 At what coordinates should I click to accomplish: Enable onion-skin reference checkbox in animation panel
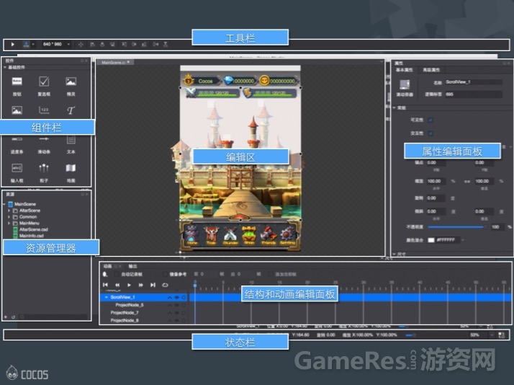165,274
